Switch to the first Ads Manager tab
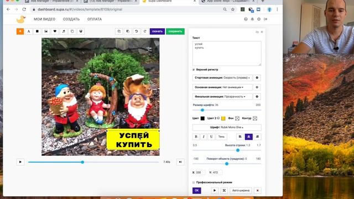This screenshot has height=199, width=354. [52, 1]
